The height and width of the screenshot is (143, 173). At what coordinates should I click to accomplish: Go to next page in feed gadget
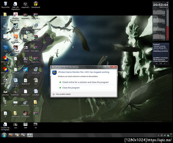[165, 64]
